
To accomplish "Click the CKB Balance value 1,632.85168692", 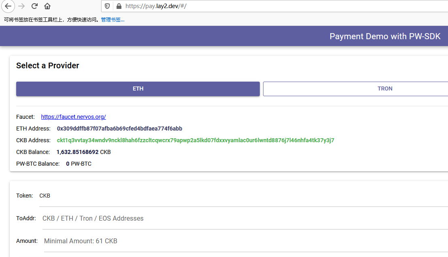I will point(77,152).
